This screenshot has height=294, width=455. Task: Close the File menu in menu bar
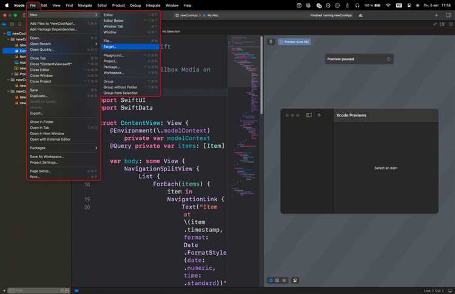[33, 5]
